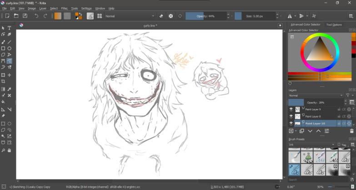356x190 pixels.
Task: Select the Gradient tool in the toolbox
Action: pyautogui.click(x=3, y=89)
